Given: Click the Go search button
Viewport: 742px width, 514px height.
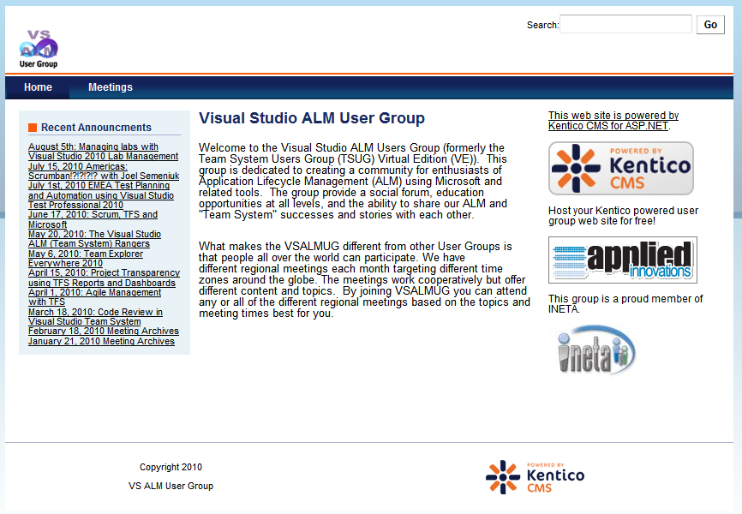Looking at the screenshot, I should [710, 25].
